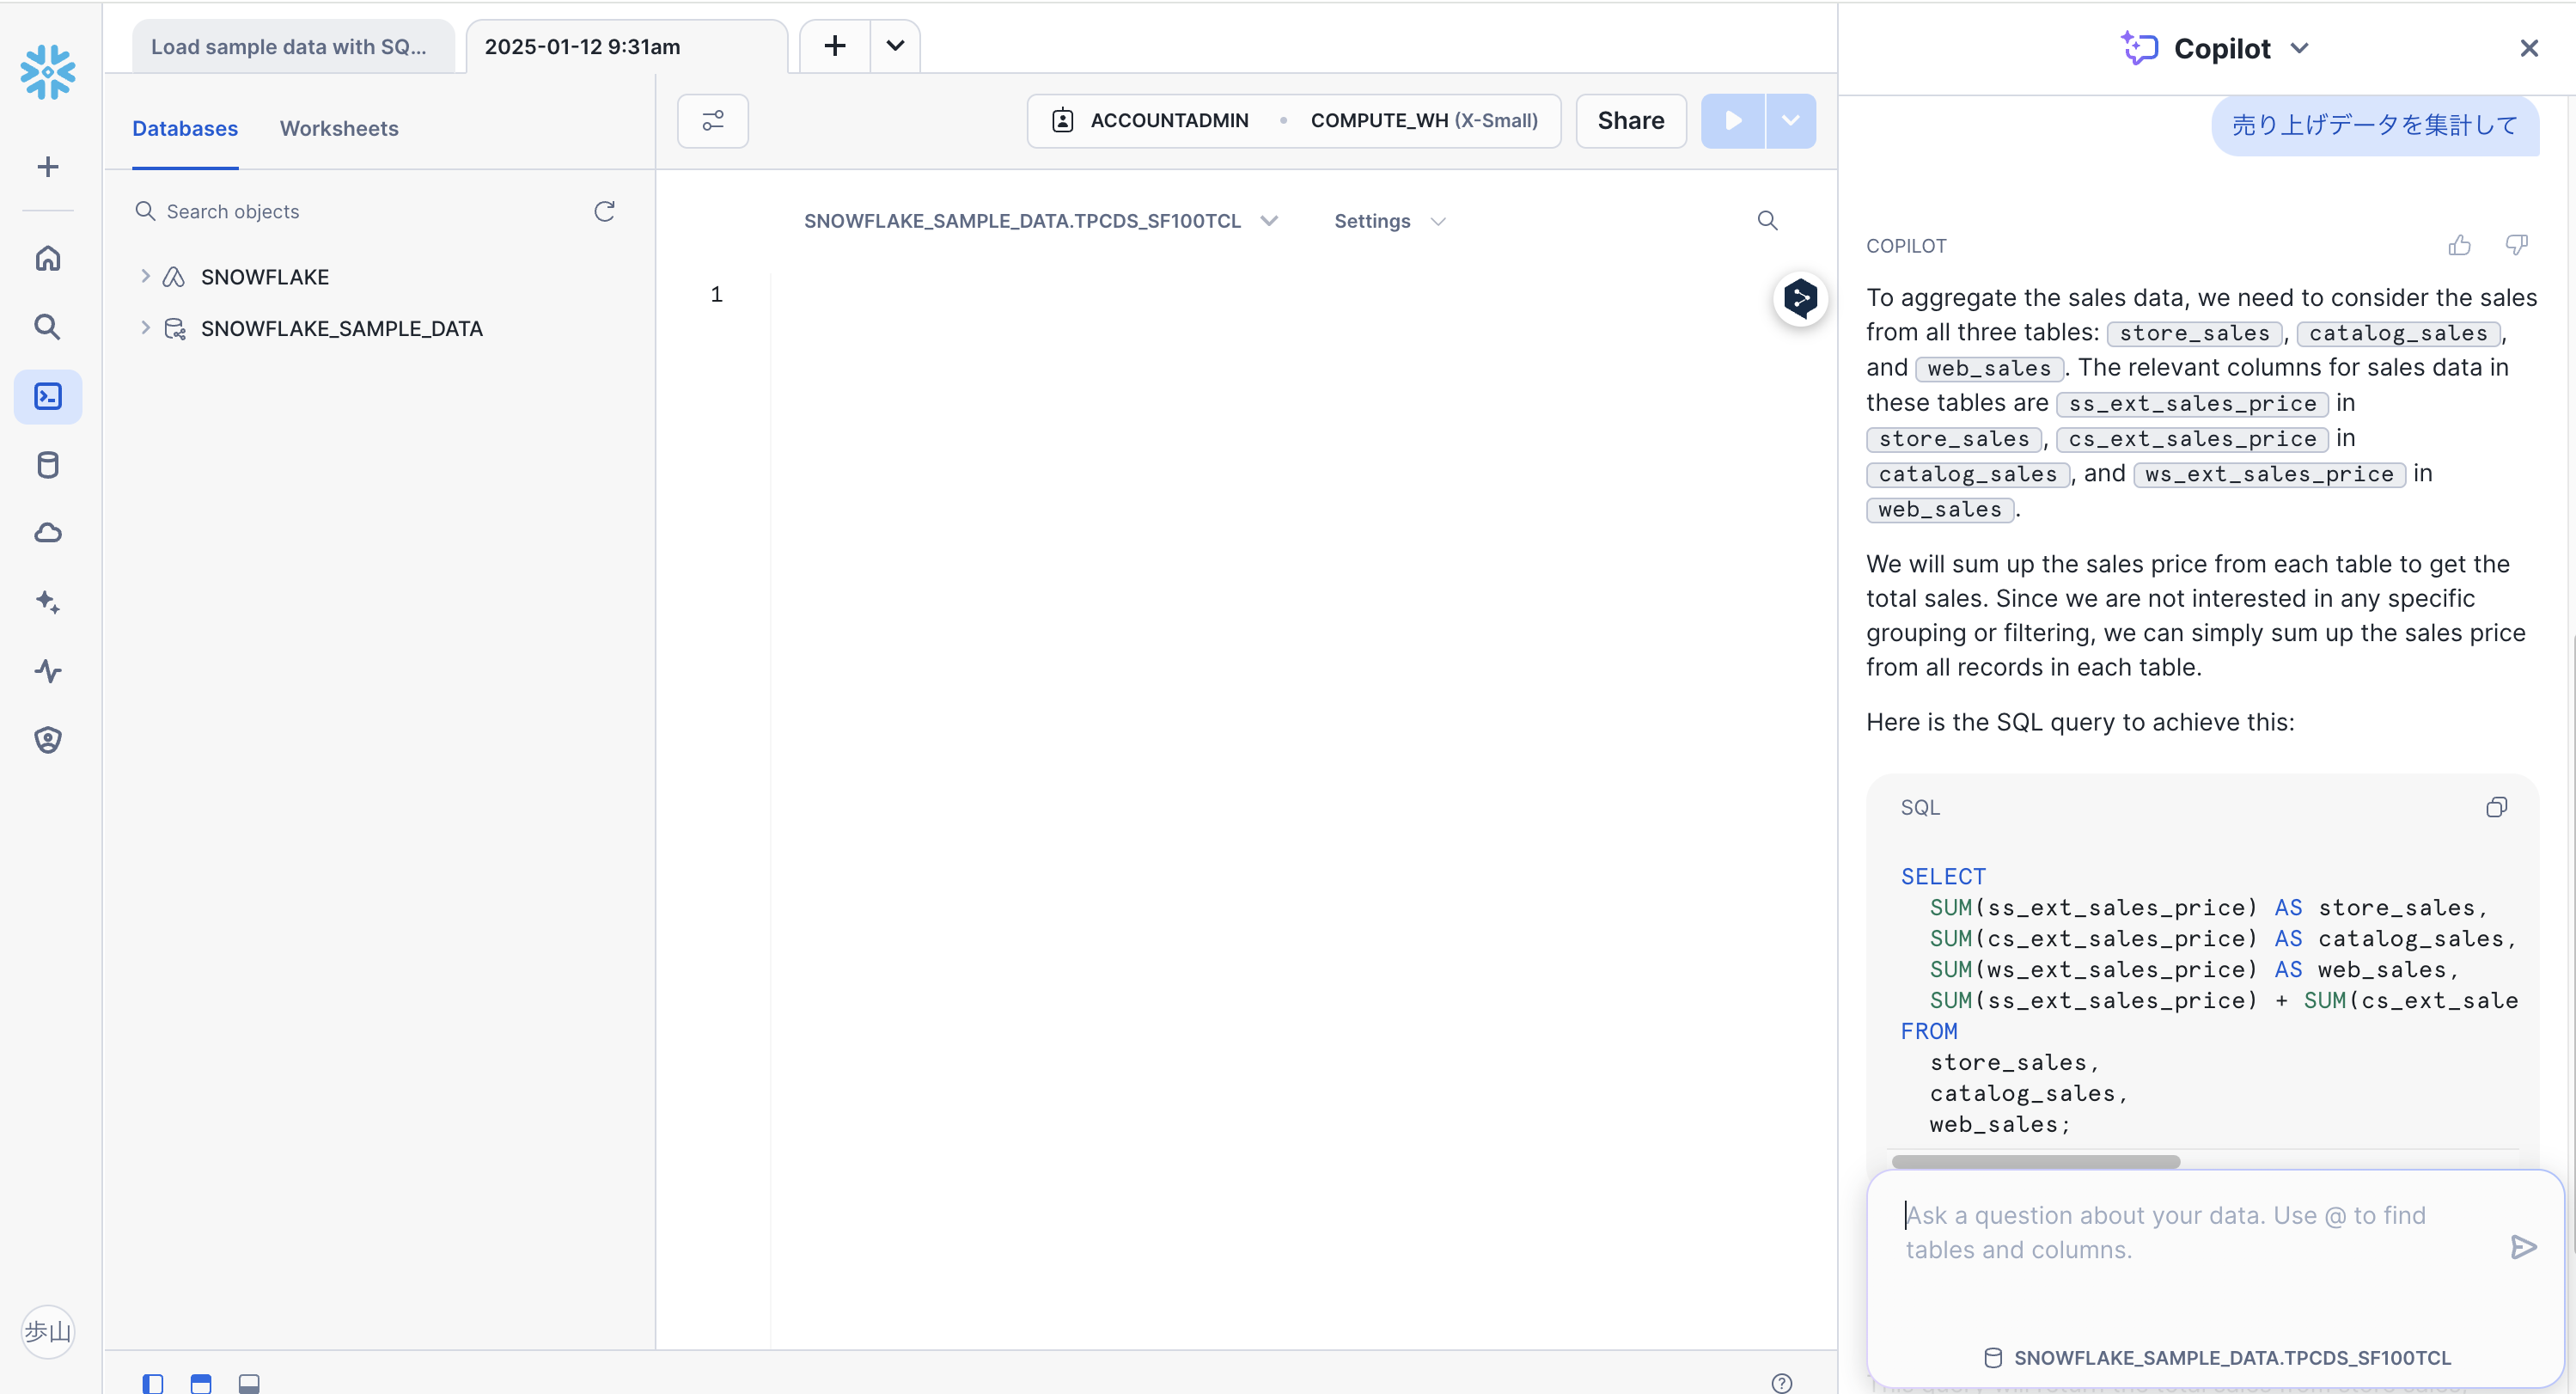2576x1394 pixels.
Task: Click thumbs down on Copilot response
Action: [2516, 245]
